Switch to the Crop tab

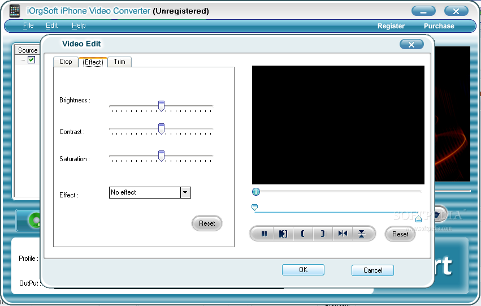point(66,62)
